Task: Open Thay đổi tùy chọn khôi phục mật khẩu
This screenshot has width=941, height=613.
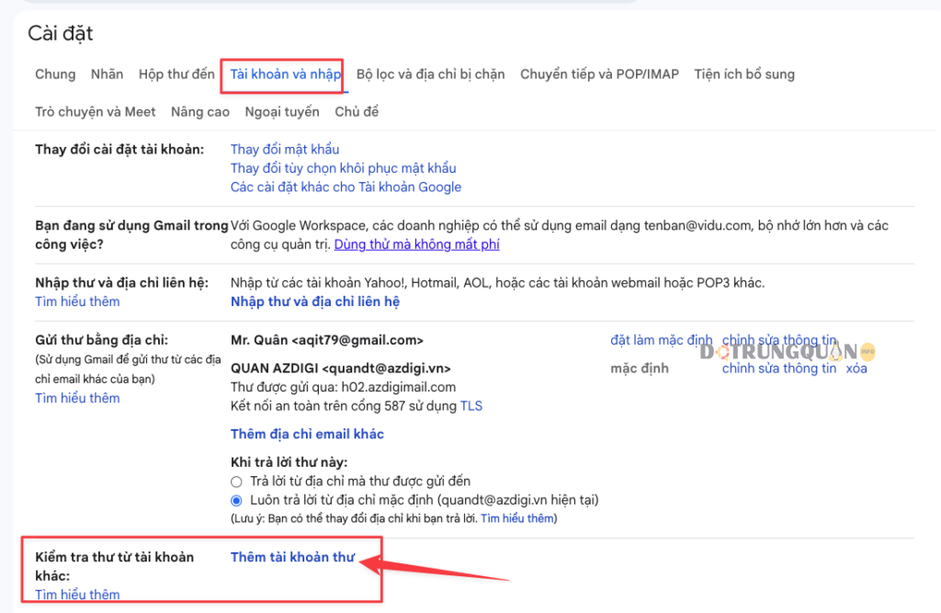Action: pyautogui.click(x=344, y=168)
